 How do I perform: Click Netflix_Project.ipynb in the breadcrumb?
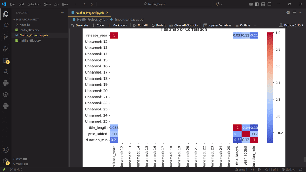point(91,19)
